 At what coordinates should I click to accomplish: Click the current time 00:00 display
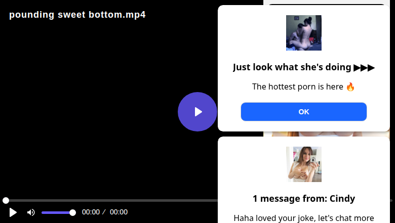pyautogui.click(x=91, y=212)
